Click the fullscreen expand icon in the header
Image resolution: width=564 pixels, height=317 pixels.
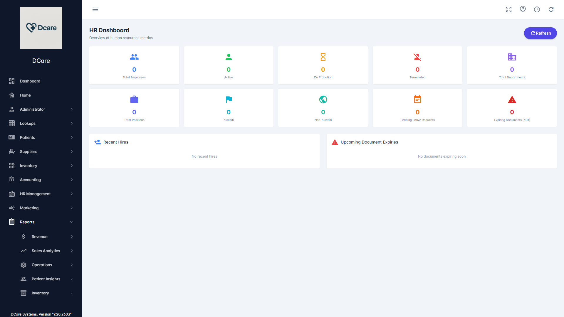tap(509, 9)
